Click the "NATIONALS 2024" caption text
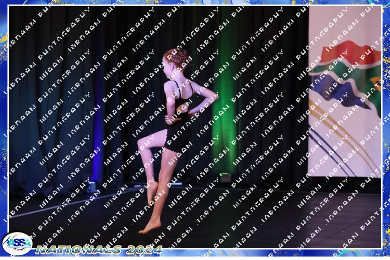390x260 pixels. point(99,250)
